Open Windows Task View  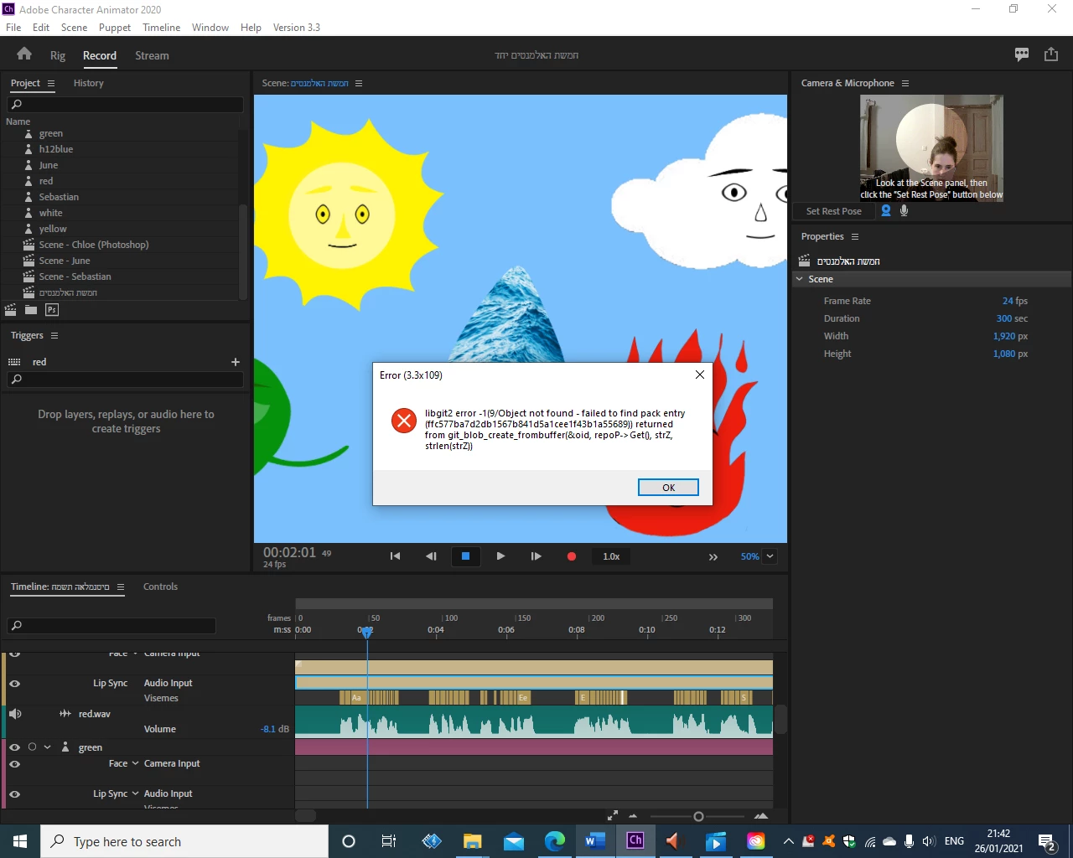coord(388,840)
